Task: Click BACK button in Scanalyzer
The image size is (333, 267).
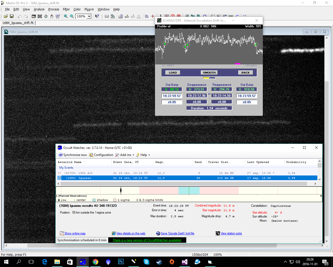Action: click(x=245, y=73)
